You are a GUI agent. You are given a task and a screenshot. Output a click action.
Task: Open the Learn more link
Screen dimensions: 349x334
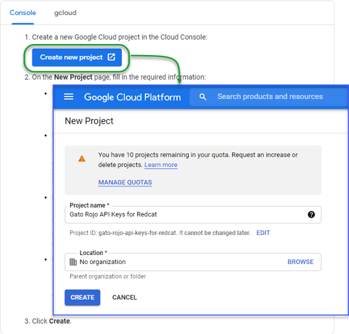(161, 165)
